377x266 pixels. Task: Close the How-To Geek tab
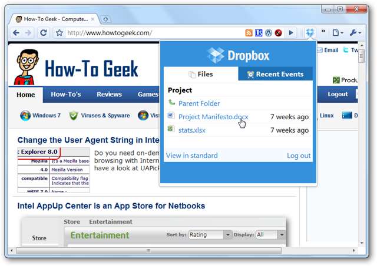point(92,19)
